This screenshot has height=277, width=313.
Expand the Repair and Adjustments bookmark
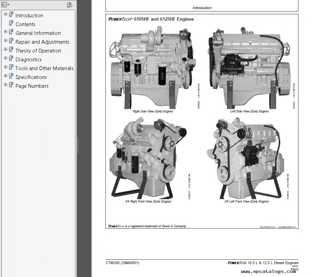5,40
